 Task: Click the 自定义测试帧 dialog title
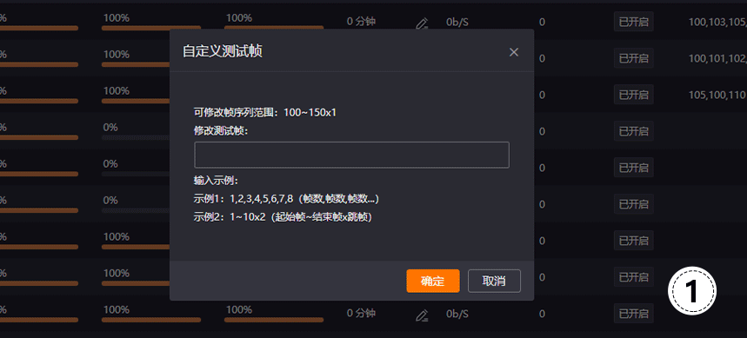coord(223,51)
